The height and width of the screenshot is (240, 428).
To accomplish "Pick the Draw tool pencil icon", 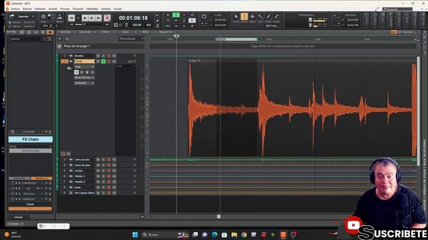I will pos(268,17).
